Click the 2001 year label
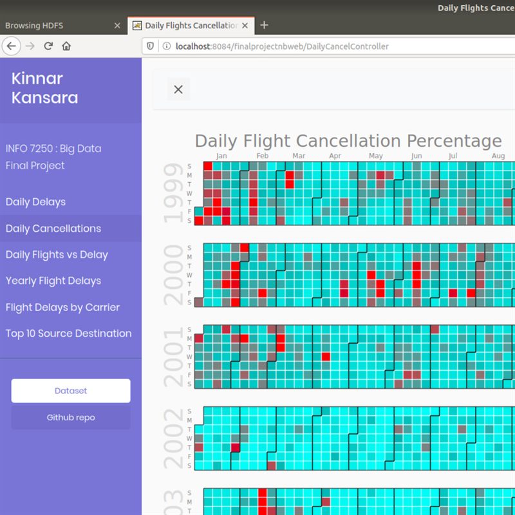The height and width of the screenshot is (515, 515). (173, 357)
